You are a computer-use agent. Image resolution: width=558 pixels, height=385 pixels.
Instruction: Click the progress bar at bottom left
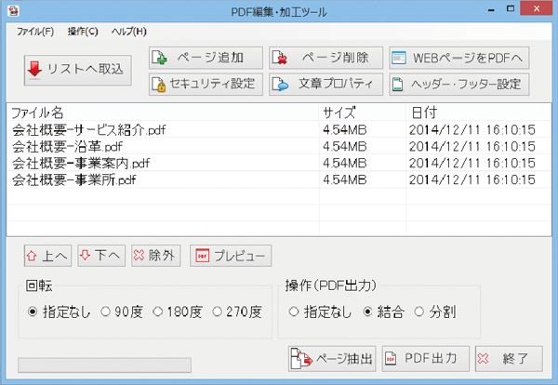[x=104, y=364]
